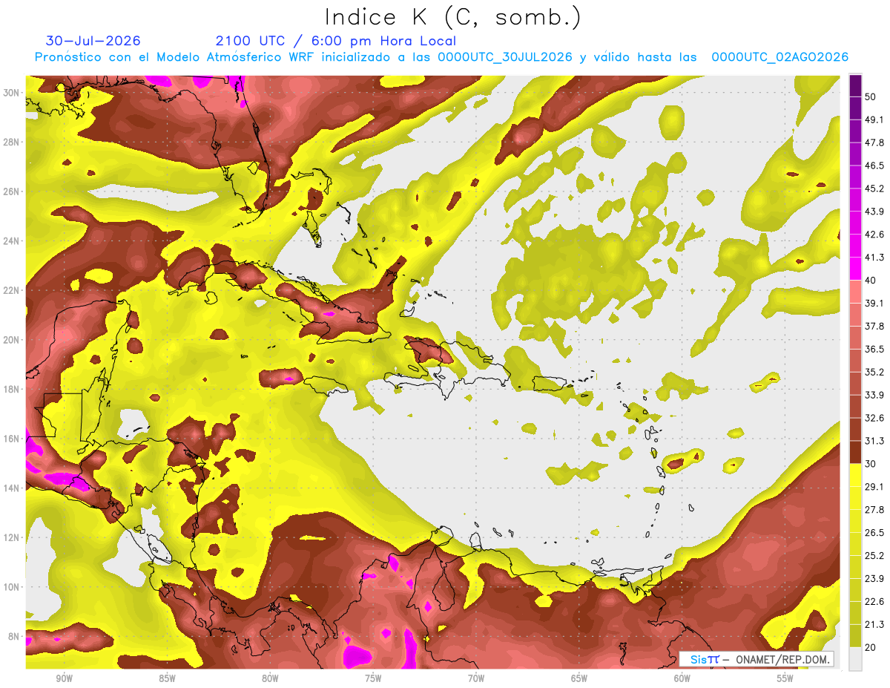
Task: Click the "Pronóstico con el Modelo Atmosférico WRF" line
Action: [441, 57]
